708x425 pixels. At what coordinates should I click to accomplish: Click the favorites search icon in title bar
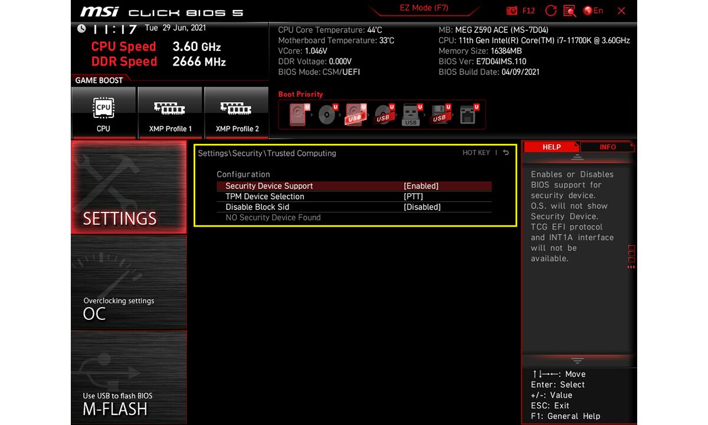click(x=568, y=10)
